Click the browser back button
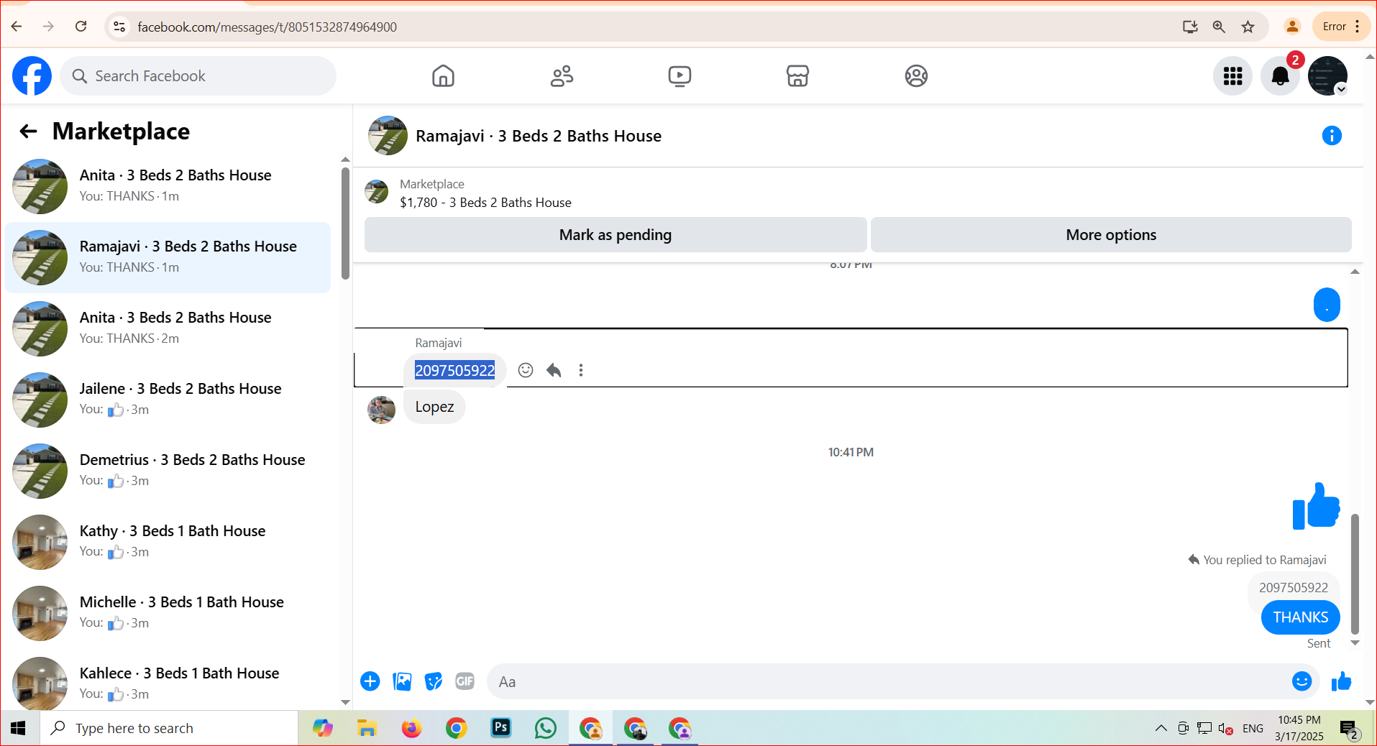 coord(17,27)
